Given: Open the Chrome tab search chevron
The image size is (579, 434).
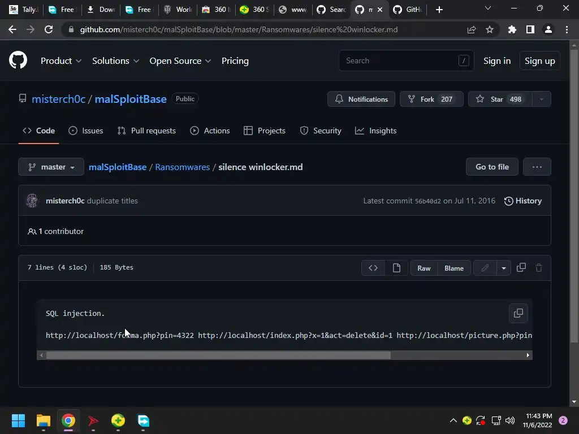Looking at the screenshot, I should tap(488, 8).
